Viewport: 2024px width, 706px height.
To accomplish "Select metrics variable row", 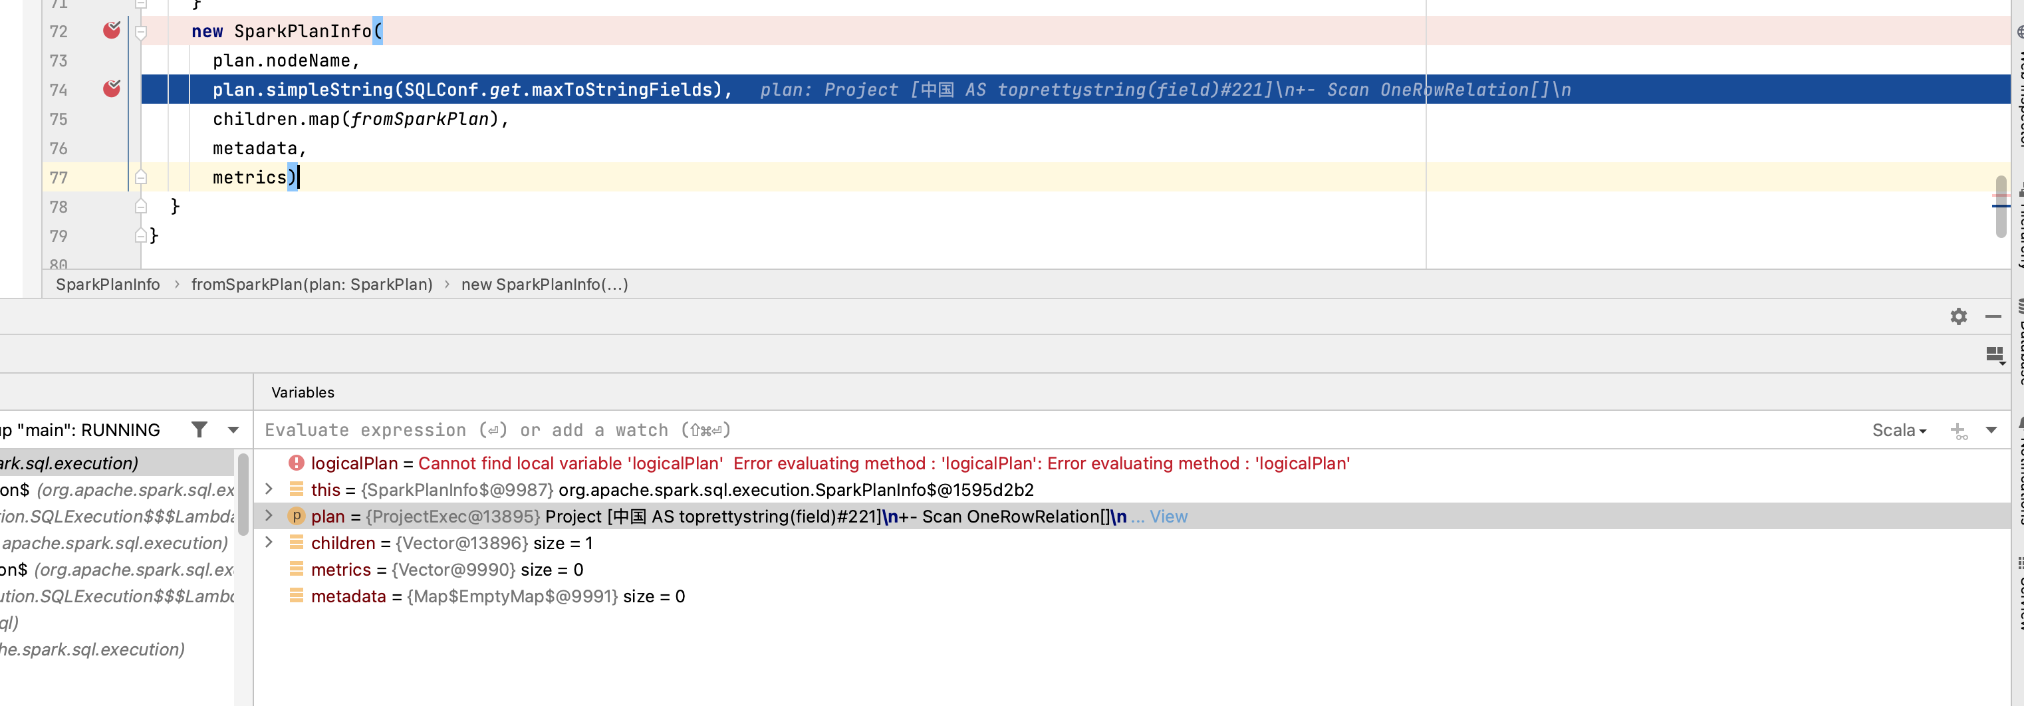I will (1132, 569).
